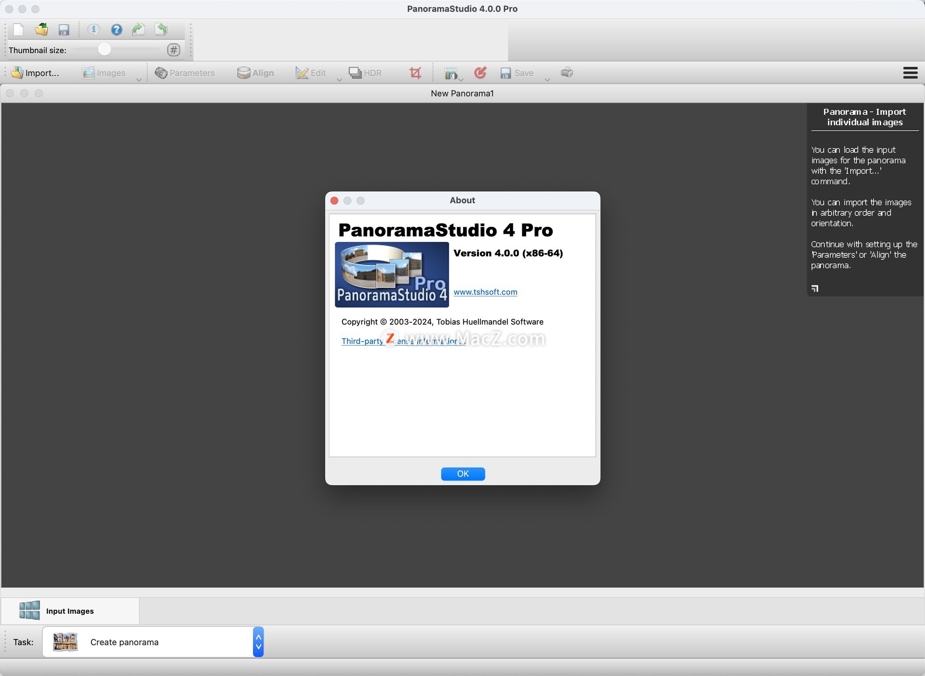The image size is (925, 676).
Task: Click the PanoramaStudio 4 Pro logo image
Action: point(392,275)
